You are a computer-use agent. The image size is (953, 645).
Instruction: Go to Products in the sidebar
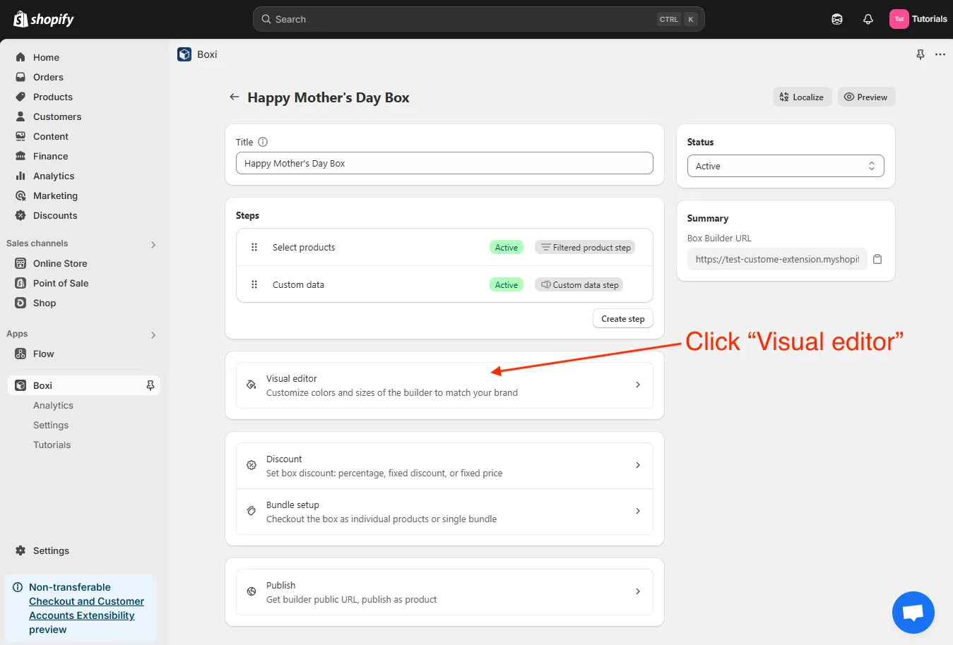tap(53, 97)
